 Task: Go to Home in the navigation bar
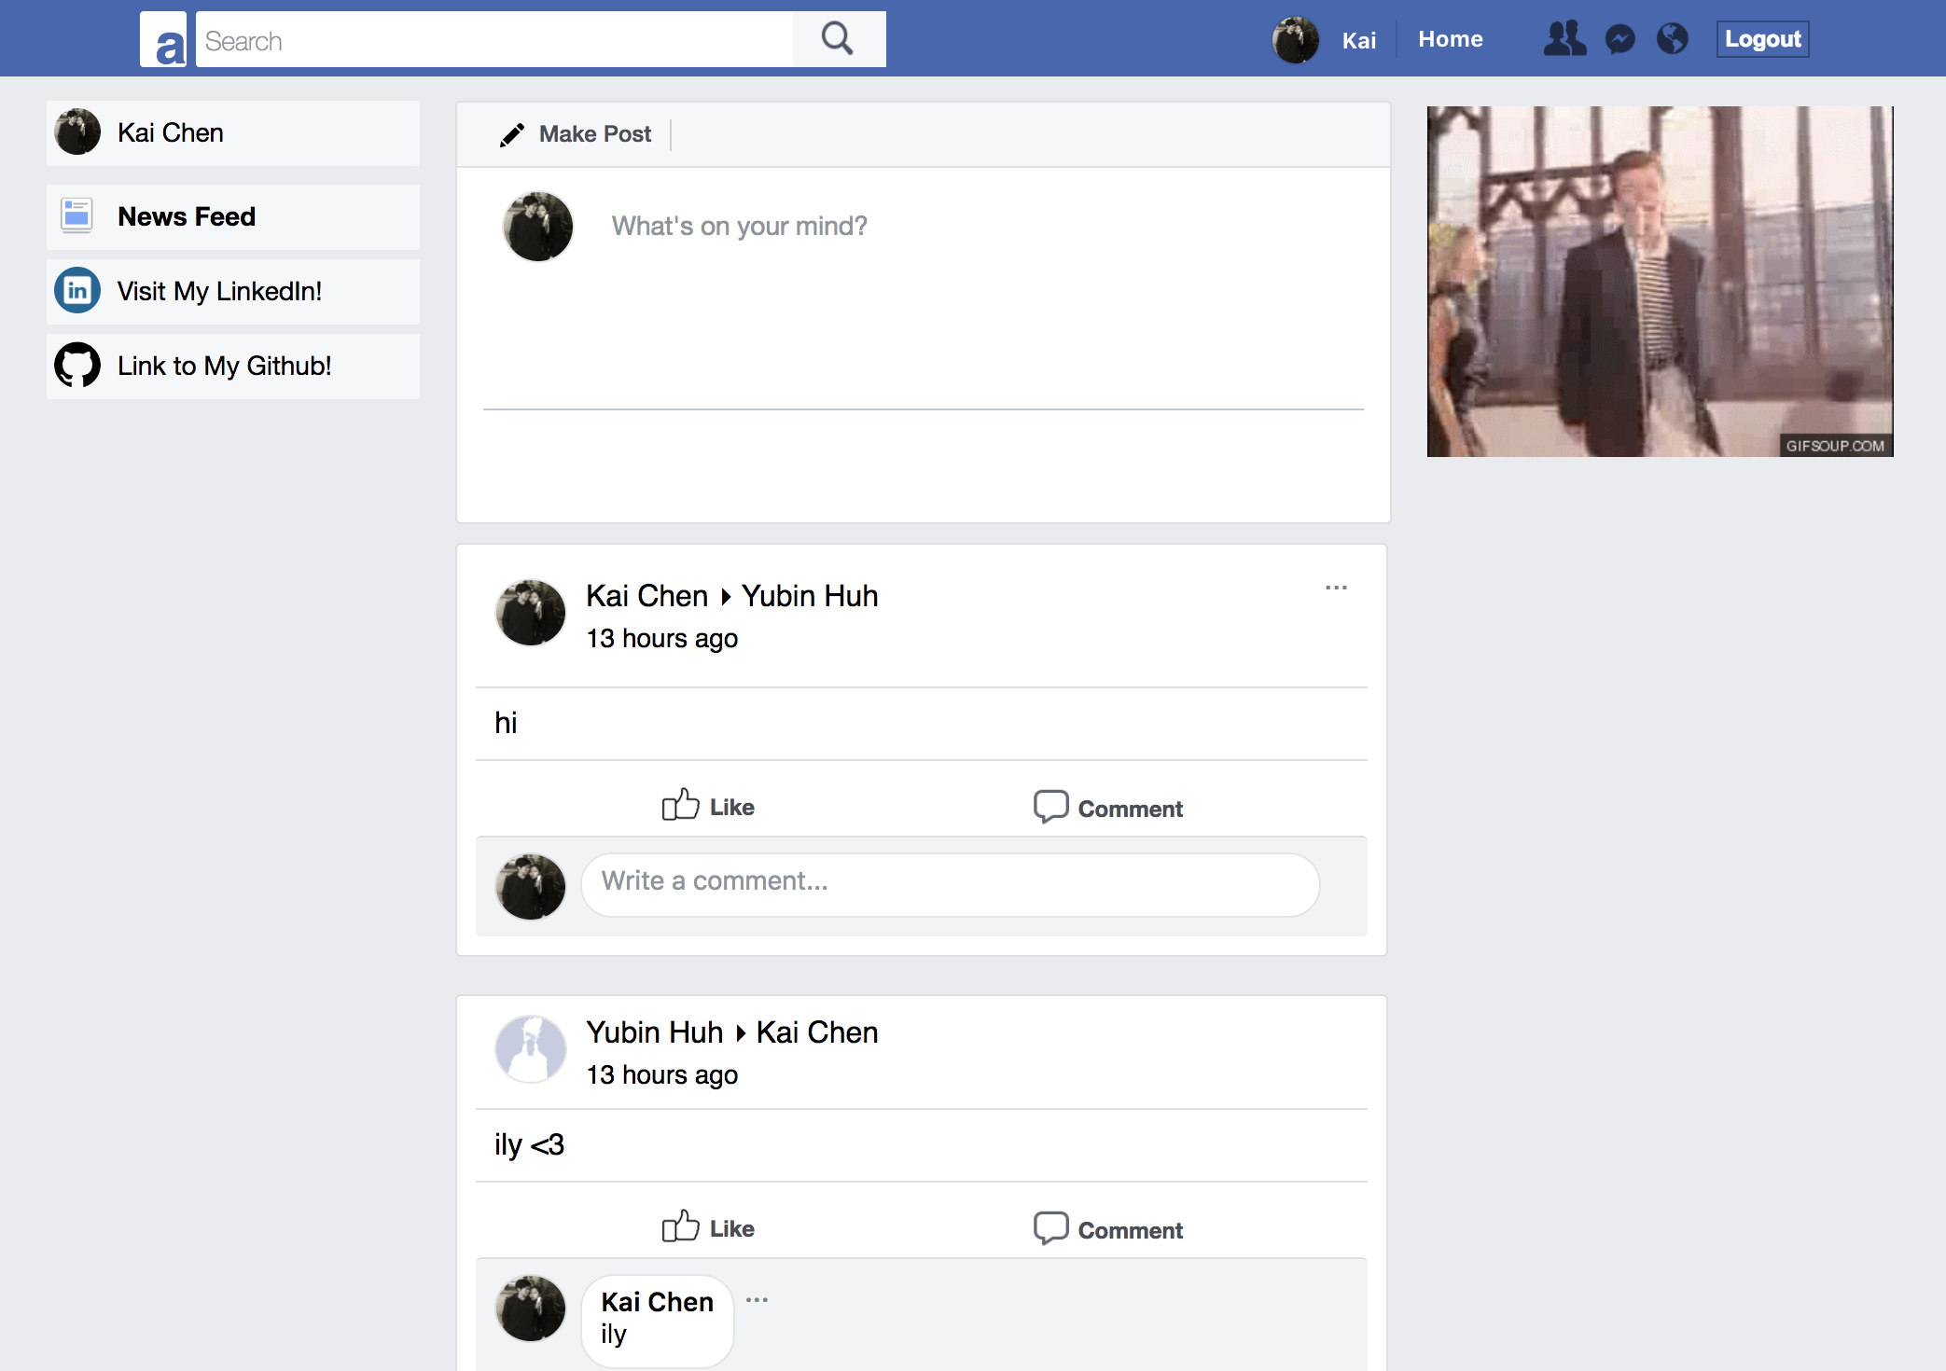(x=1450, y=39)
